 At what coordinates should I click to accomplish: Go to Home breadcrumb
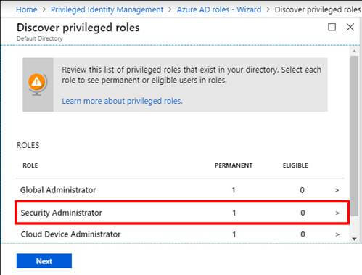(27, 9)
